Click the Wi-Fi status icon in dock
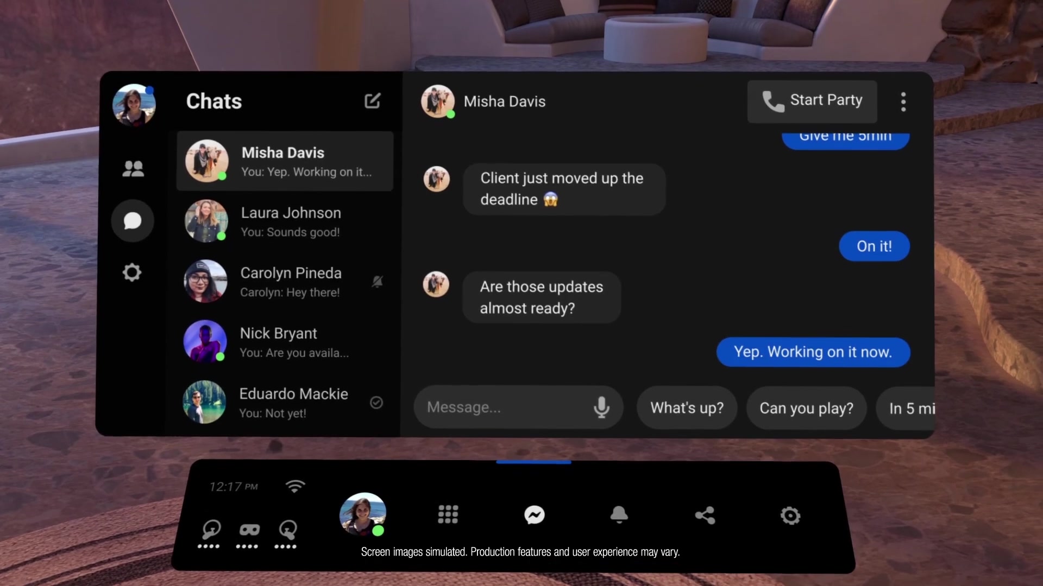This screenshot has height=586, width=1043. pyautogui.click(x=295, y=486)
